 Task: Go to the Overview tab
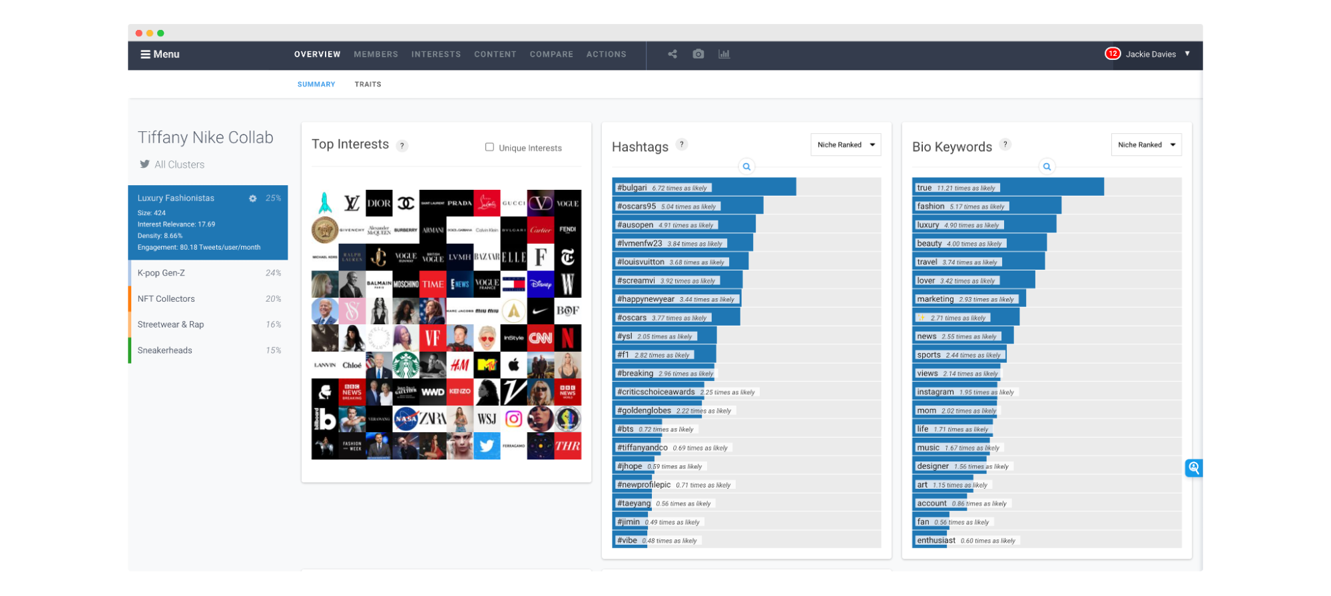317,55
